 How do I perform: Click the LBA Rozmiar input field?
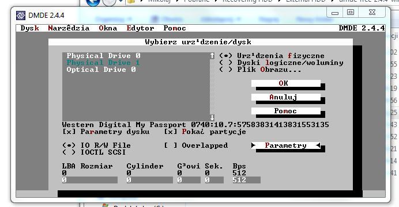90,180
